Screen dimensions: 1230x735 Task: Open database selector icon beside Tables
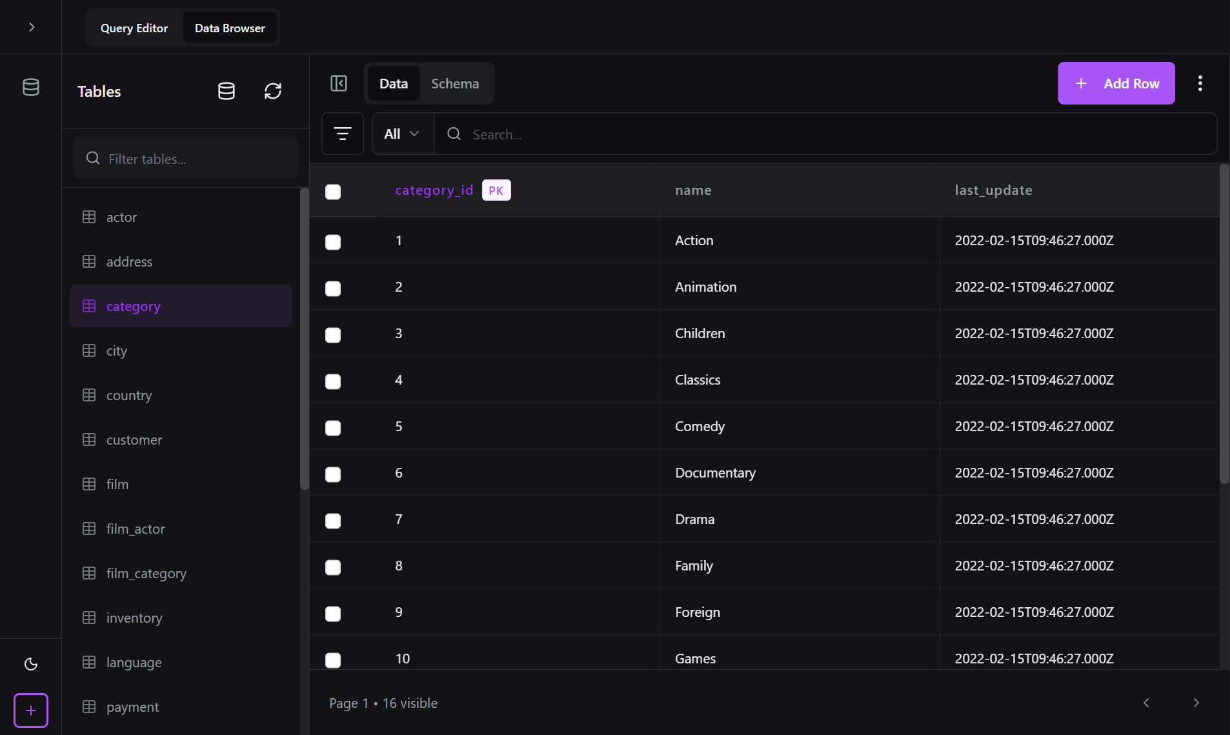(x=227, y=91)
